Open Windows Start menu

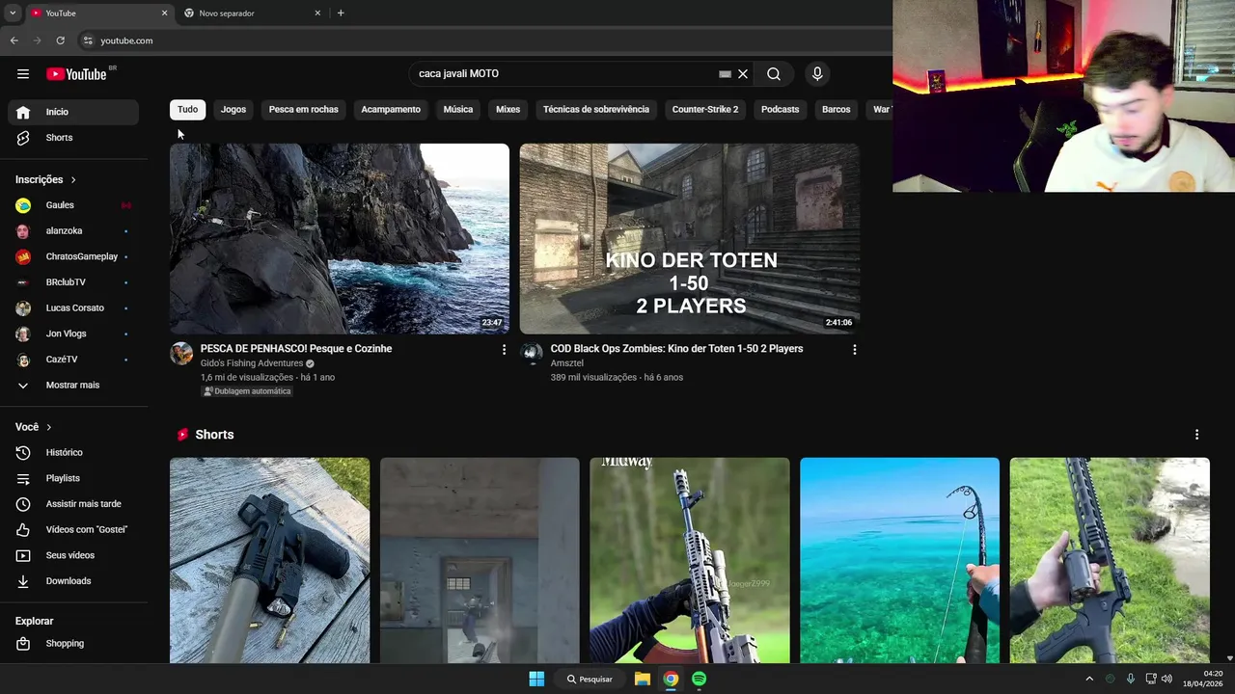(x=536, y=679)
